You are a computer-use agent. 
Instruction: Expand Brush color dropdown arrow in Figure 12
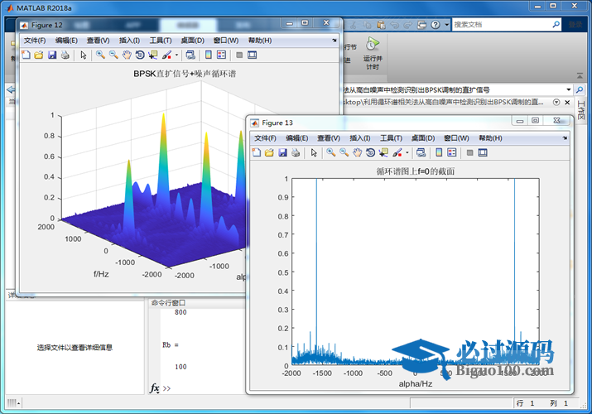[x=176, y=55]
